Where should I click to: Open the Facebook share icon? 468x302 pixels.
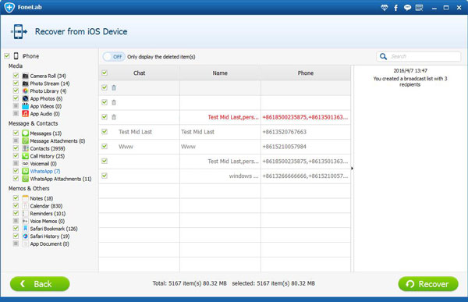tap(395, 8)
